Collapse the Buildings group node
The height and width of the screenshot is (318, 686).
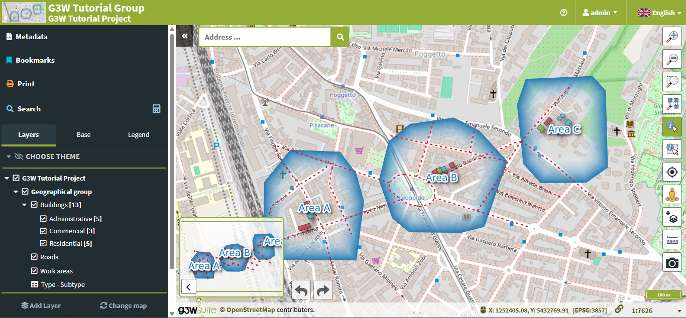pos(25,205)
